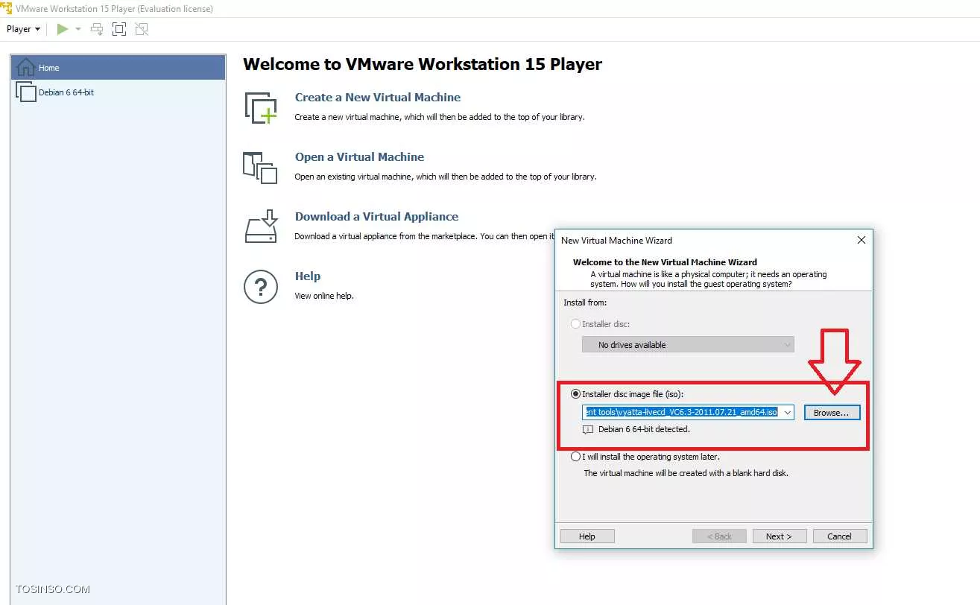The width and height of the screenshot is (980, 605).
Task: Select the Installer disc radio button
Action: tap(575, 324)
